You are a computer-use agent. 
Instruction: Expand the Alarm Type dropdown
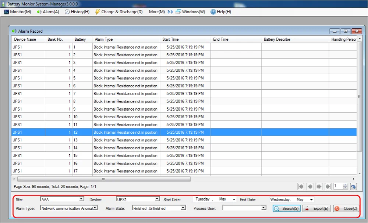(x=95, y=208)
